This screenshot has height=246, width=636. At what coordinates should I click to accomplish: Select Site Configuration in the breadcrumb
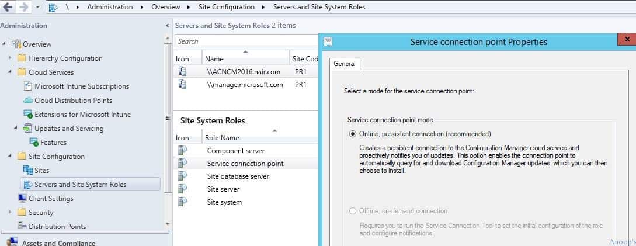(227, 7)
